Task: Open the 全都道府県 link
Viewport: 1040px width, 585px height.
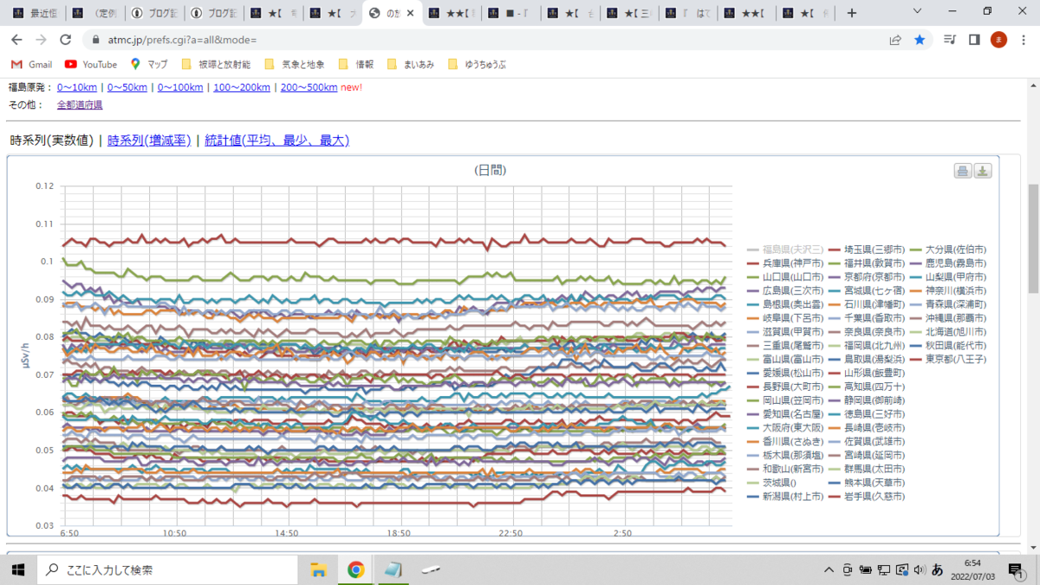Action: click(x=80, y=105)
